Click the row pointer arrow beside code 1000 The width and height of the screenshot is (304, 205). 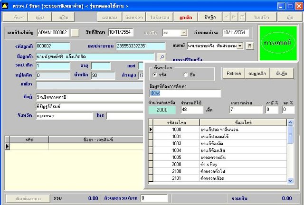click(x=151, y=129)
